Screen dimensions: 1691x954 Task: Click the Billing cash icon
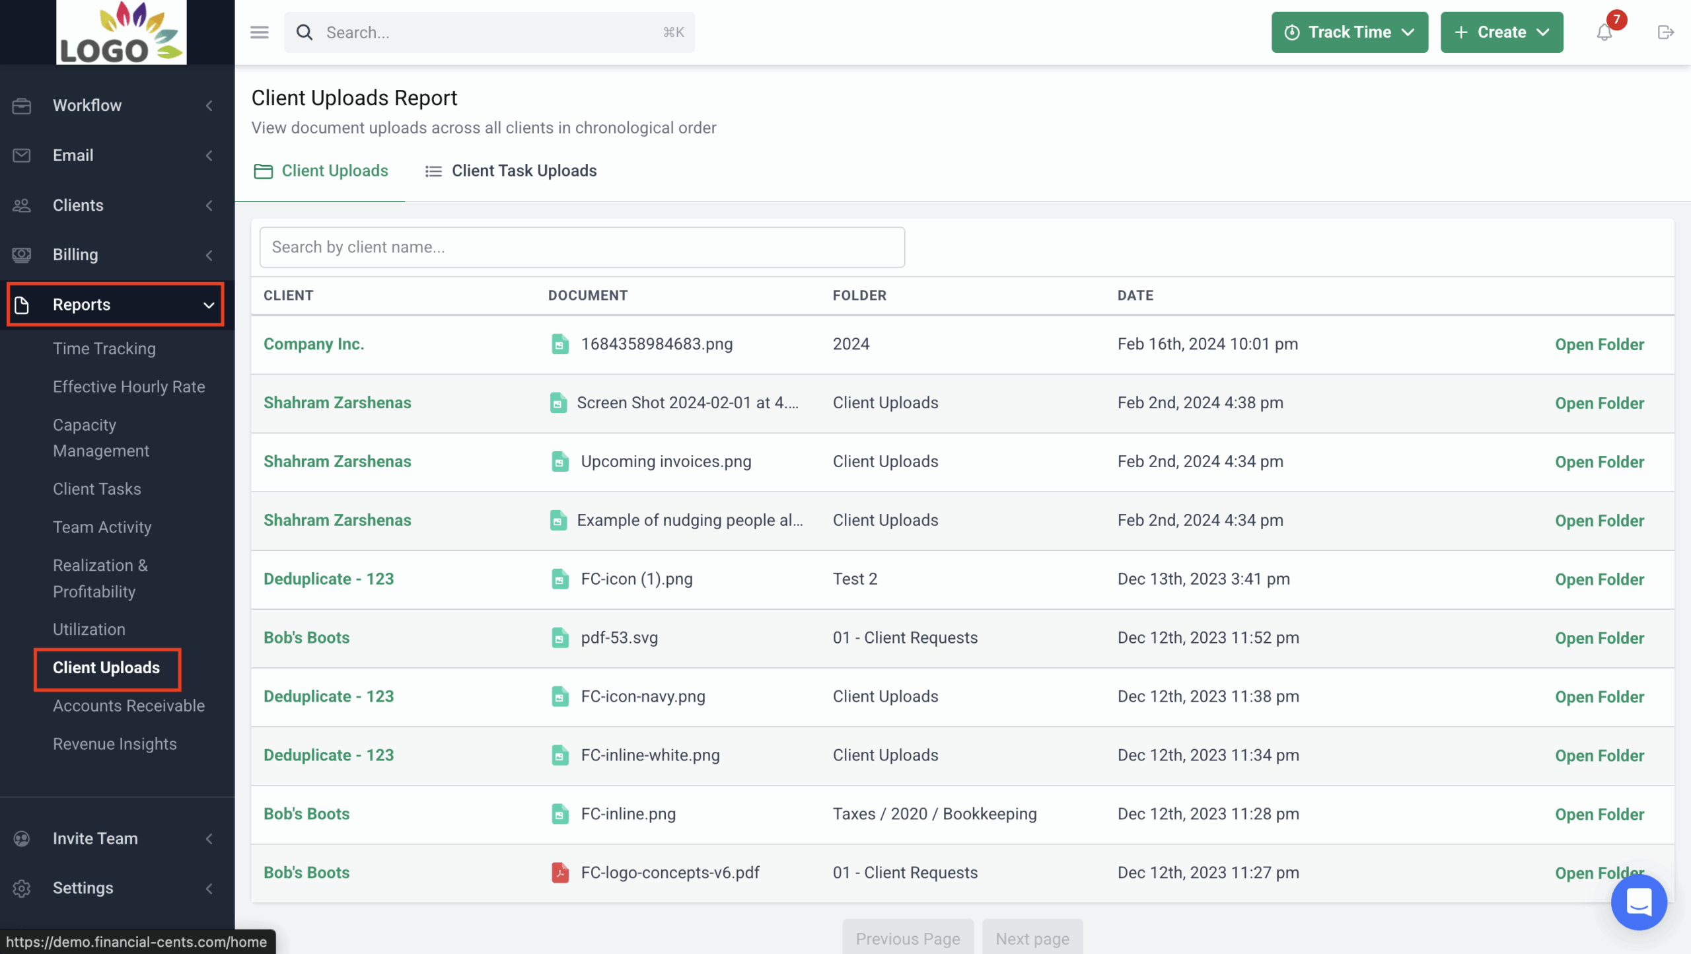point(22,255)
